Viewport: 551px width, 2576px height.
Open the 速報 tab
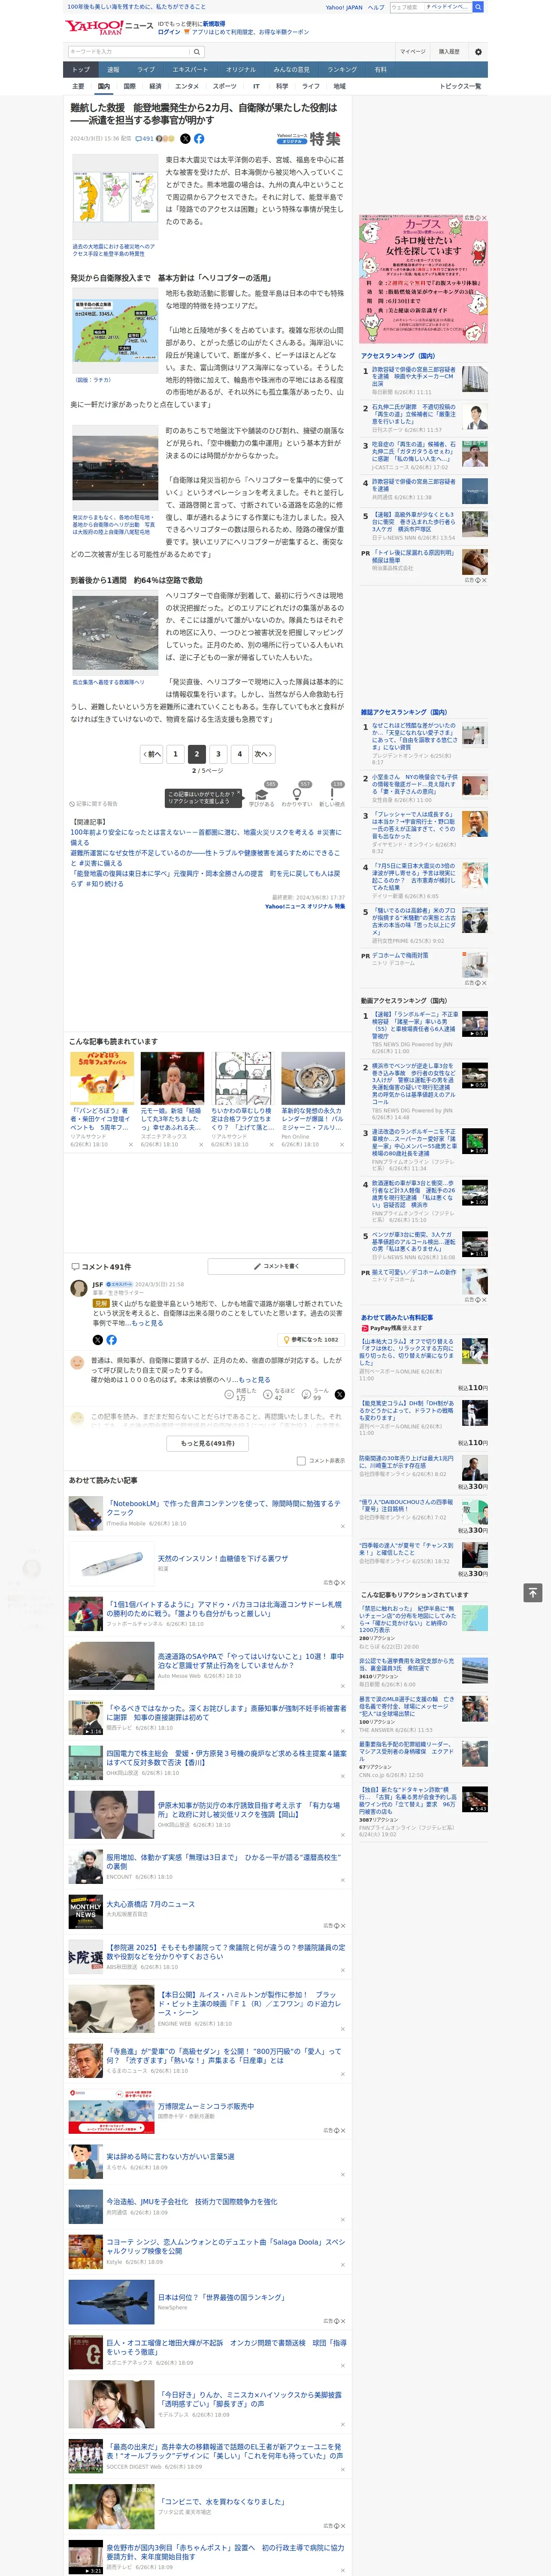113,70
